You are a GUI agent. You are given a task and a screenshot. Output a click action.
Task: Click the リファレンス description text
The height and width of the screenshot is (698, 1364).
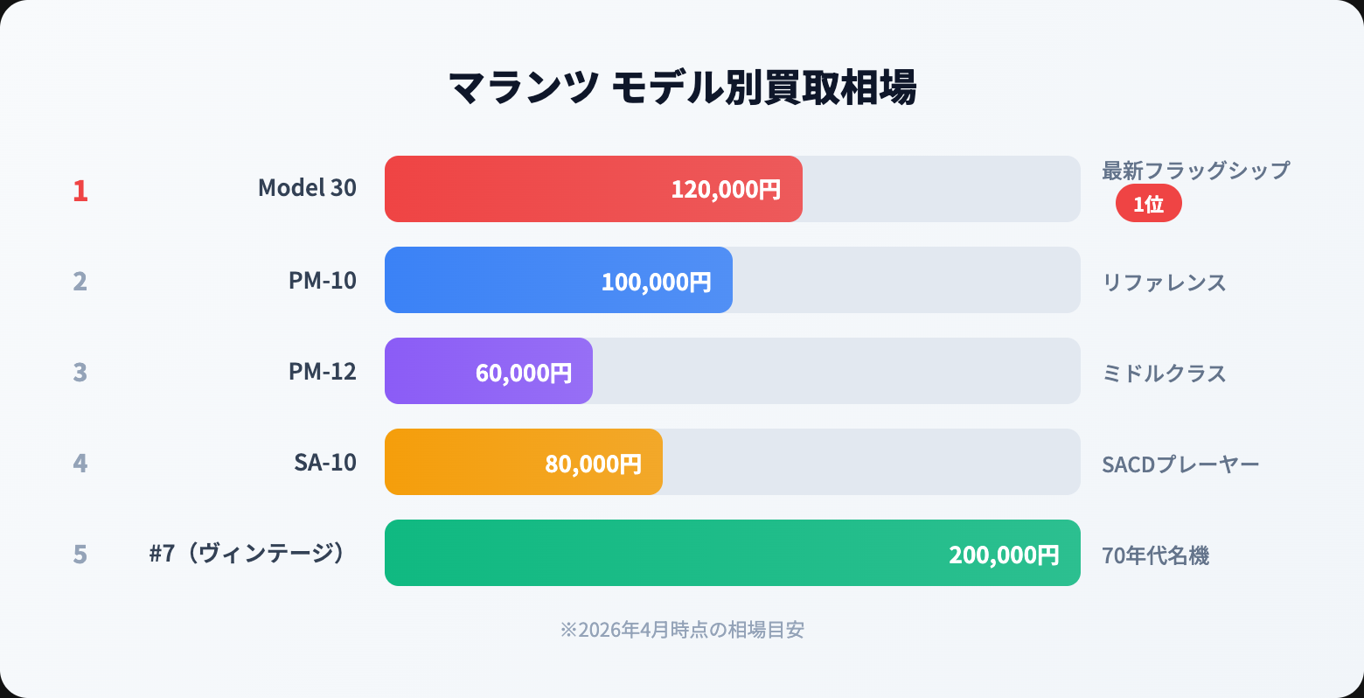(x=1164, y=283)
